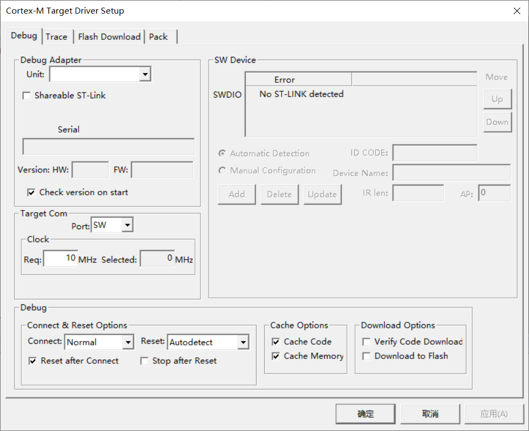Click inside the Serial text field
The image size is (529, 431).
108,146
